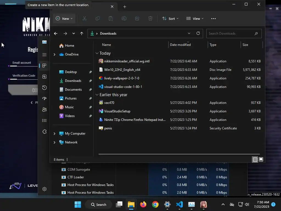The image size is (281, 211).
Task: Click the Windows Start button
Action: coord(78,204)
